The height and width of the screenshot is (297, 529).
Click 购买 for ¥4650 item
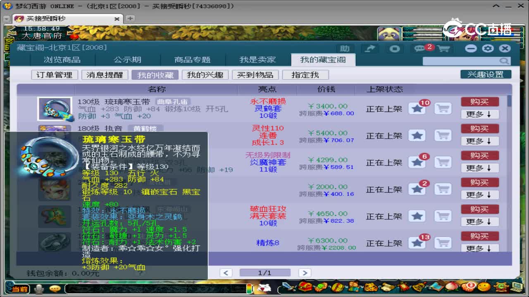tap(480, 209)
